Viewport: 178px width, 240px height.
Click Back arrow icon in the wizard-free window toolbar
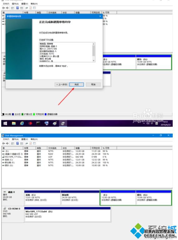3,144
